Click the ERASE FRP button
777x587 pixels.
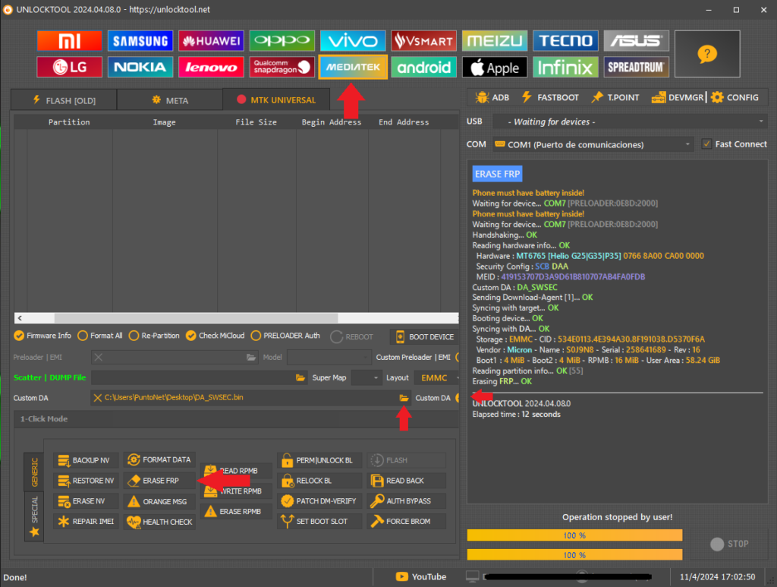(x=159, y=481)
